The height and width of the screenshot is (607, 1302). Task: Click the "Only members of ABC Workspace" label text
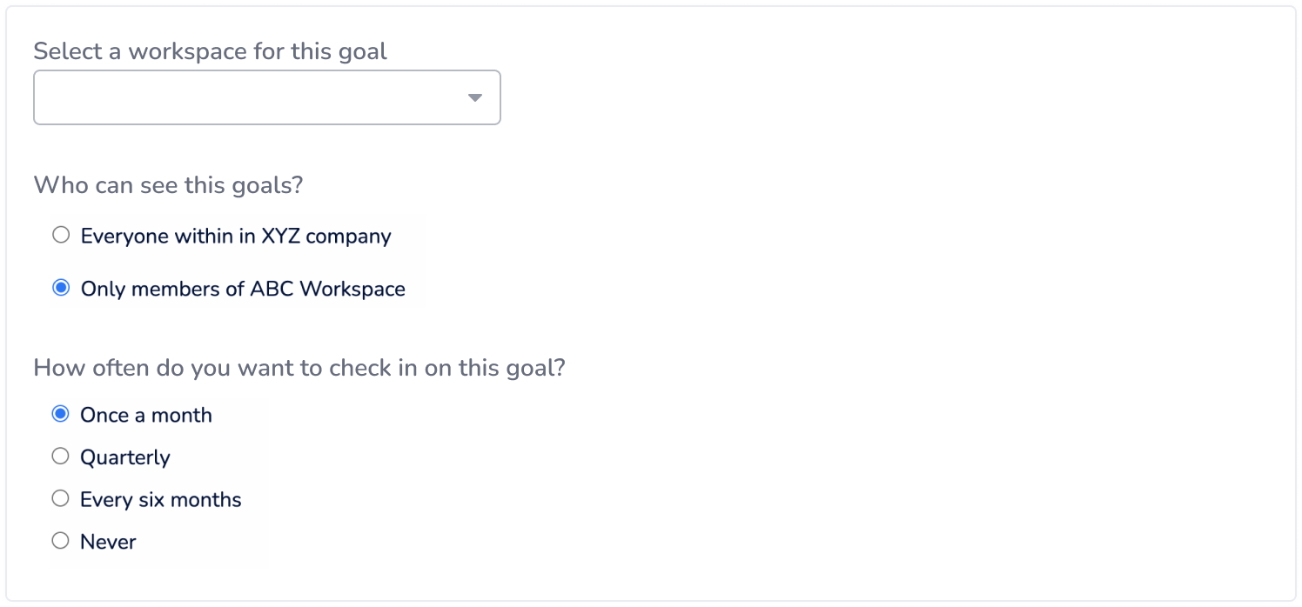click(243, 289)
